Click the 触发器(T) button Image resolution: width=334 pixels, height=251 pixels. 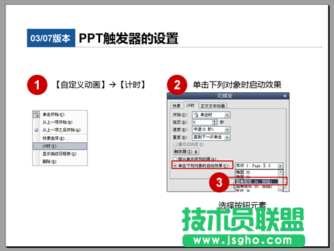coord(186,152)
